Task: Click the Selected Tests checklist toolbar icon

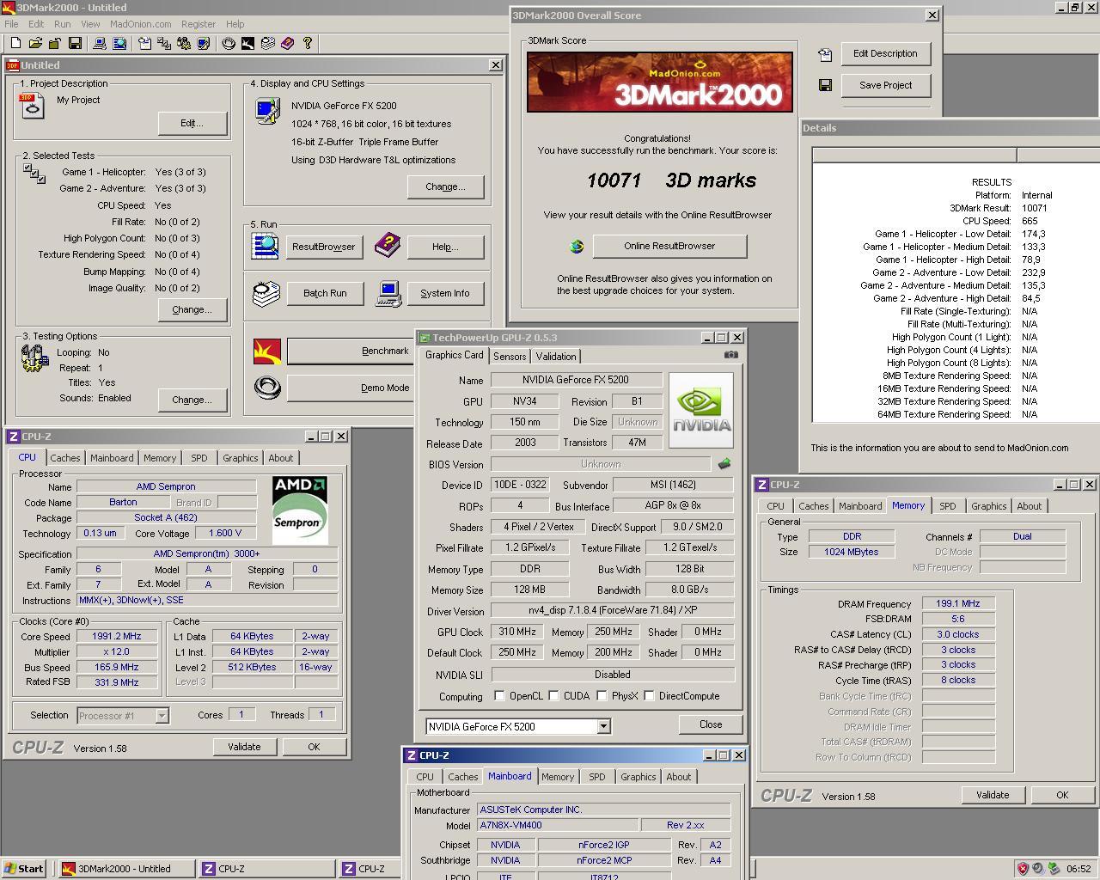Action: [164, 43]
